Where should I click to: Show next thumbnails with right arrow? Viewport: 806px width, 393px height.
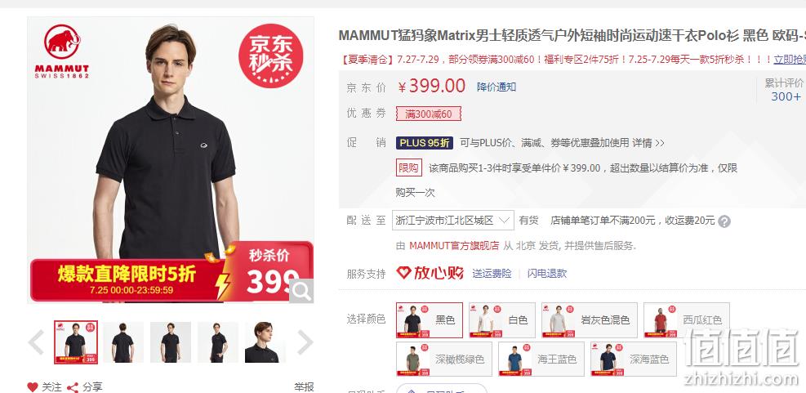[305, 342]
